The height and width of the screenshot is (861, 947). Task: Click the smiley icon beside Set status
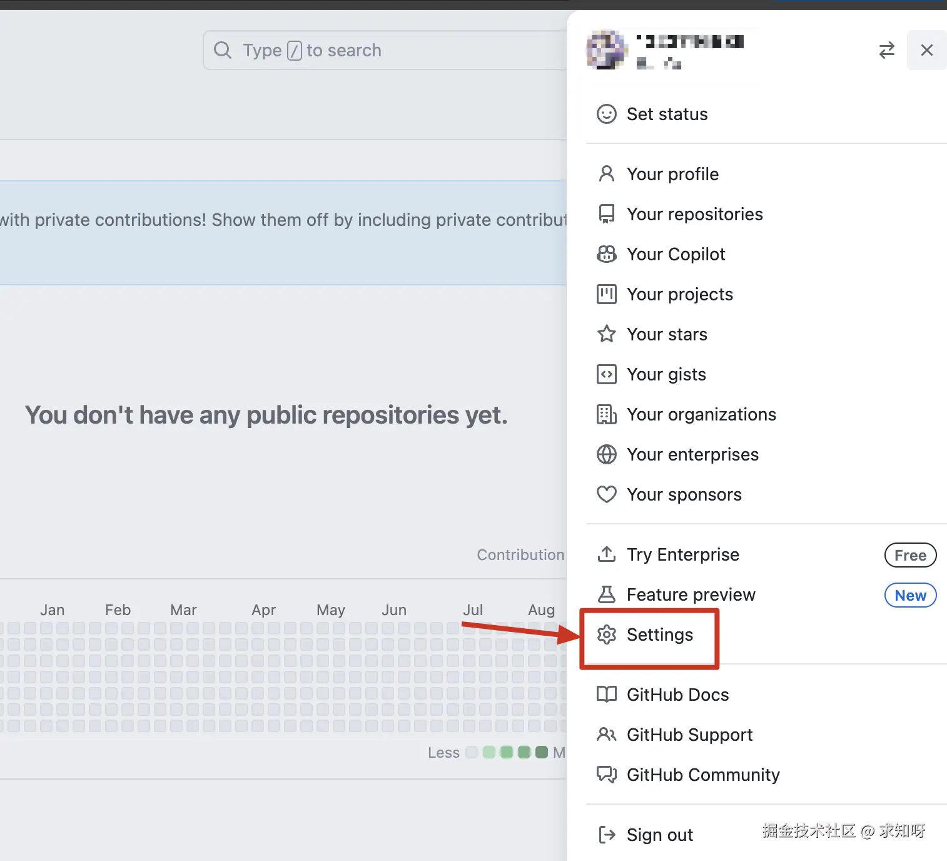tap(606, 114)
